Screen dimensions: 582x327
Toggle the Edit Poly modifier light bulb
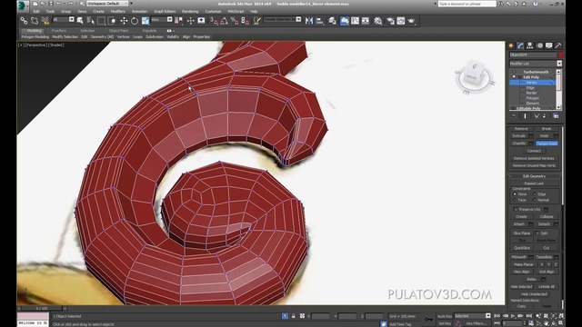coord(514,77)
